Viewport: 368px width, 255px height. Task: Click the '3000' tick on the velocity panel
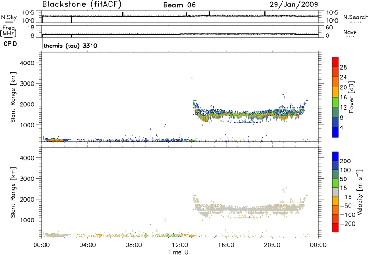(x=27, y=179)
